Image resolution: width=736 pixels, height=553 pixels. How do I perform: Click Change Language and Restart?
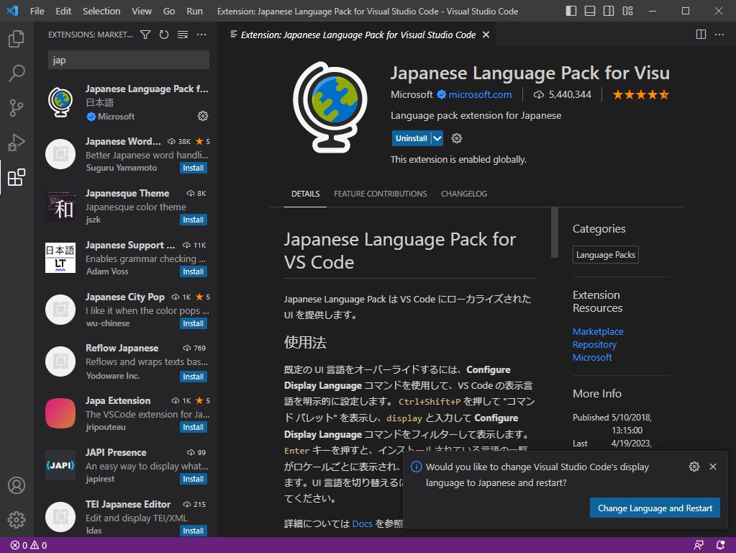point(654,508)
